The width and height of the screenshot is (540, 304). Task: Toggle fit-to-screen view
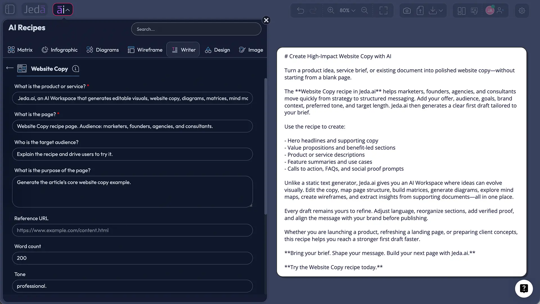[383, 10]
